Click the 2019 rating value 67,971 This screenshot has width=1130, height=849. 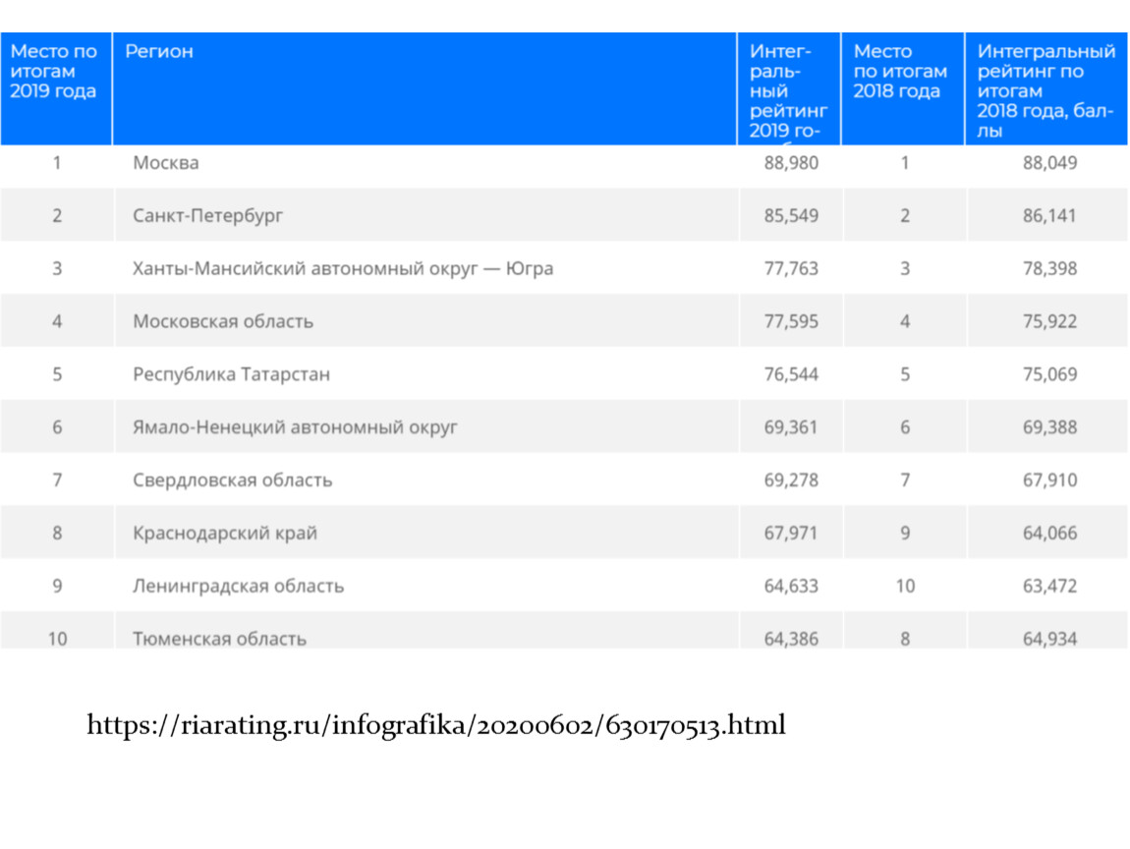coord(791,534)
